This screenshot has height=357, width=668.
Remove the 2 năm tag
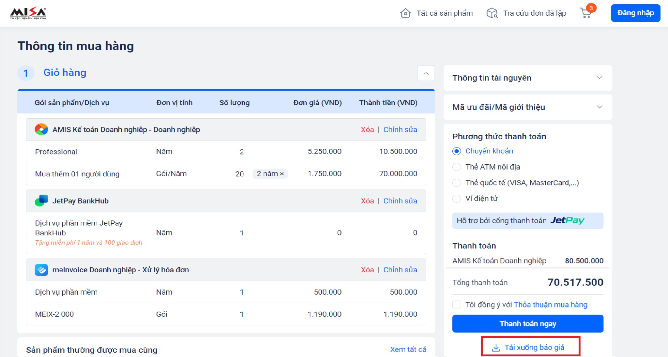point(282,174)
